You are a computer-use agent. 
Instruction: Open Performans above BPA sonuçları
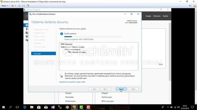(107, 97)
